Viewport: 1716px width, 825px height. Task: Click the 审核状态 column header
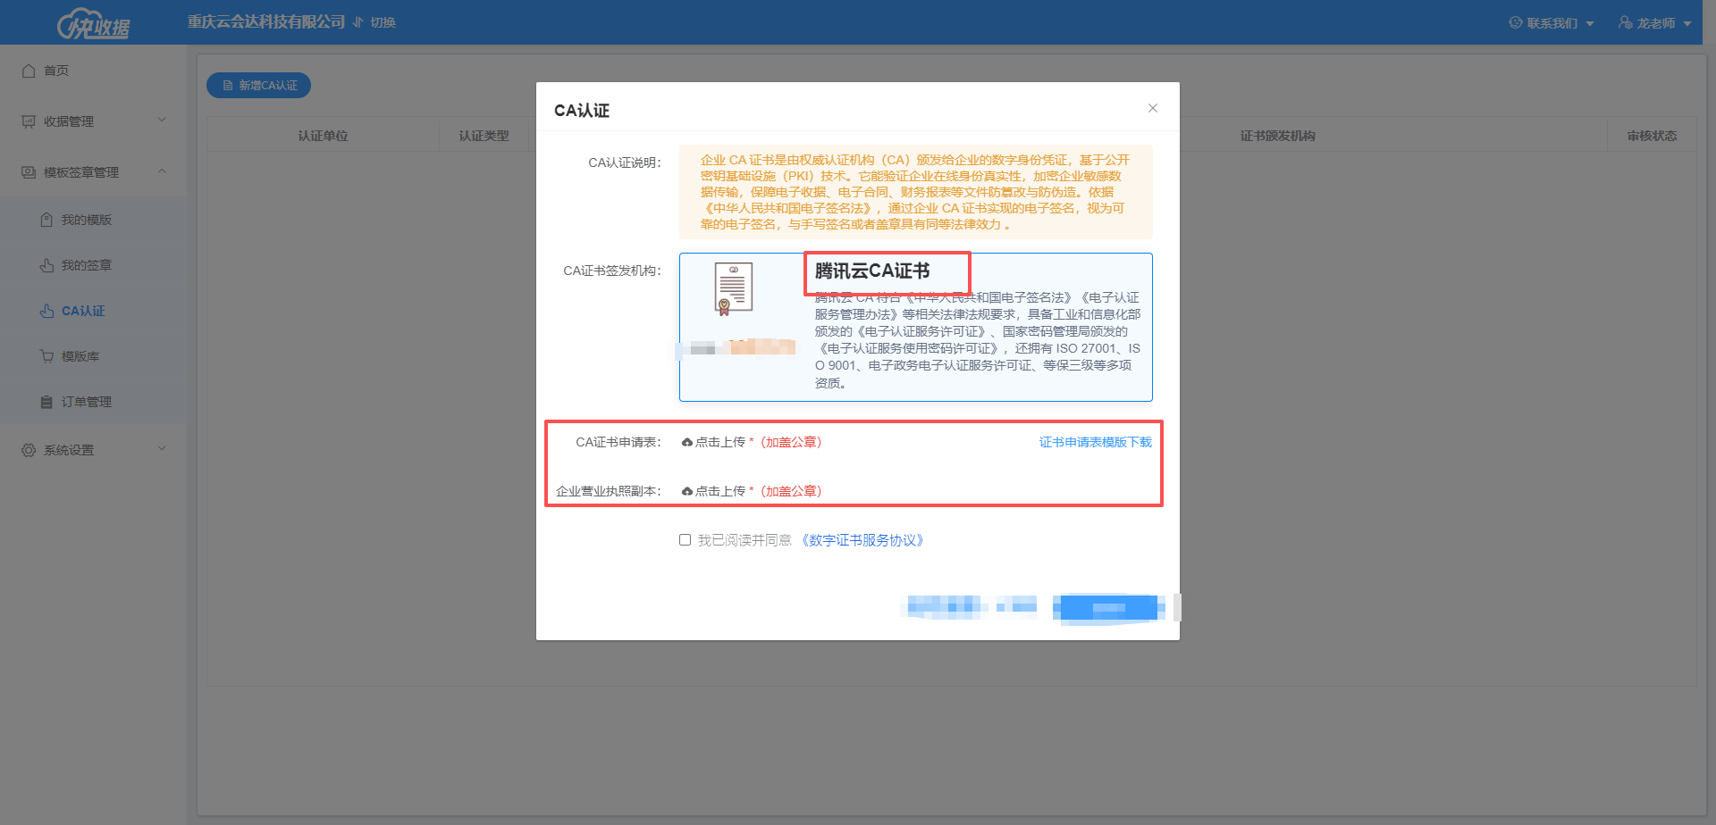point(1652,136)
